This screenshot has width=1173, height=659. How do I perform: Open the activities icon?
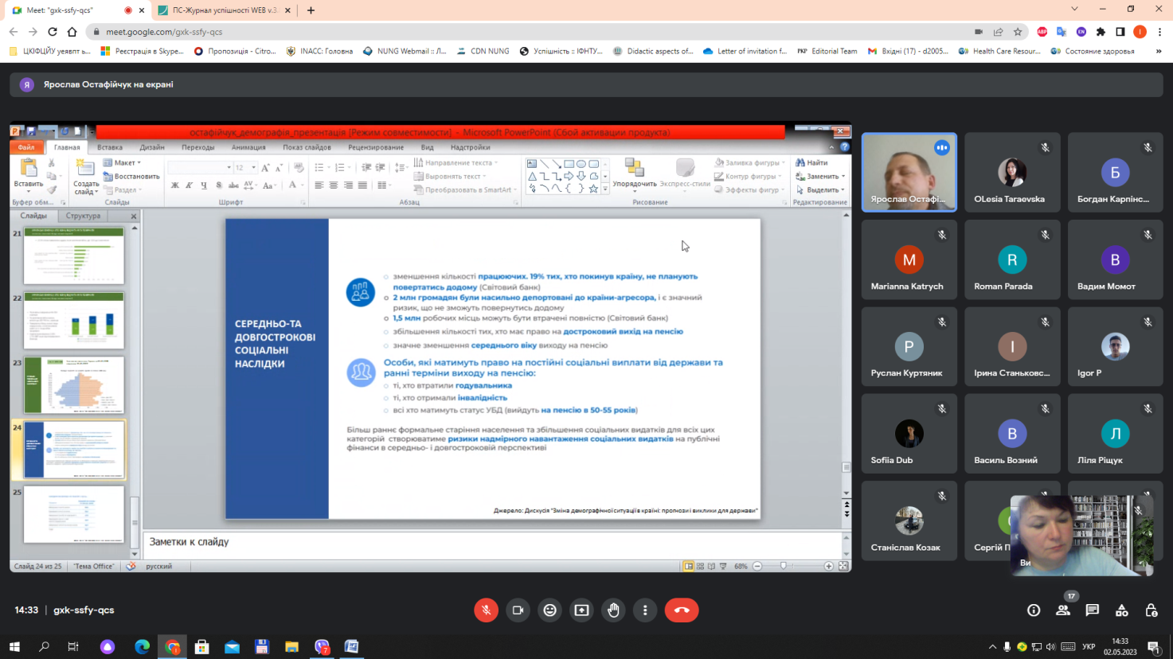click(x=1121, y=610)
